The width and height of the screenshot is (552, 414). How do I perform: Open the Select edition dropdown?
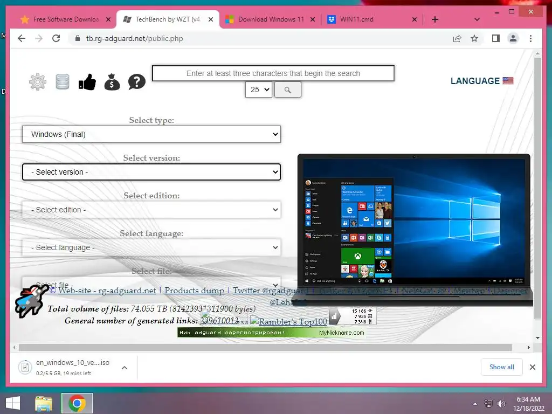pos(151,210)
